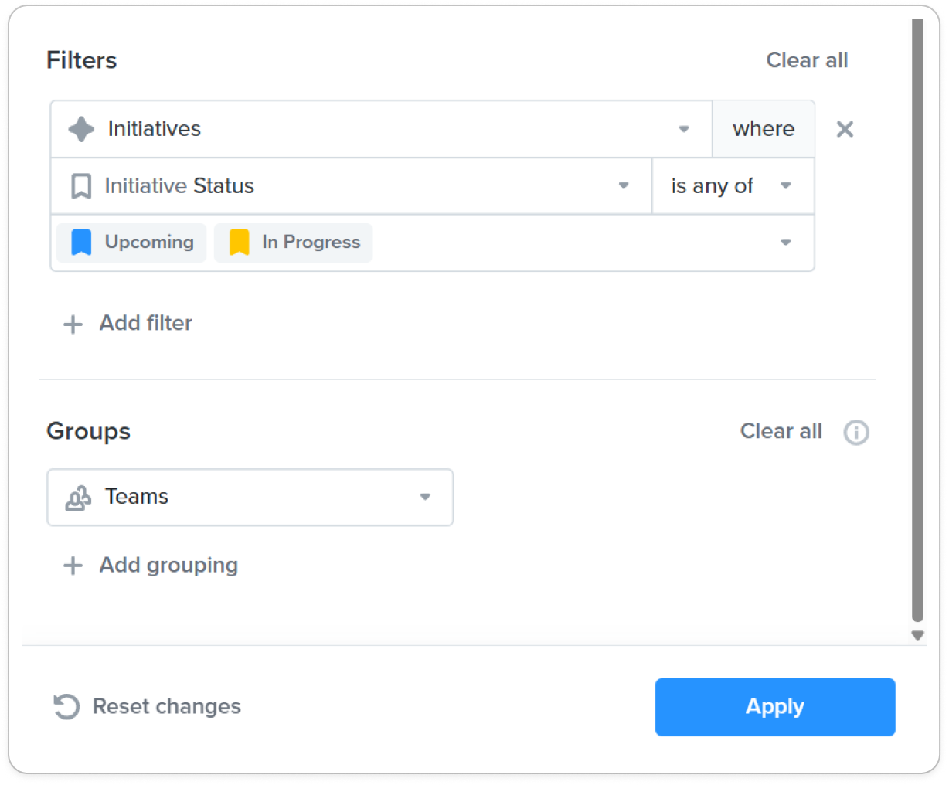Open the 'is any of' operator dropdown

[x=733, y=186]
